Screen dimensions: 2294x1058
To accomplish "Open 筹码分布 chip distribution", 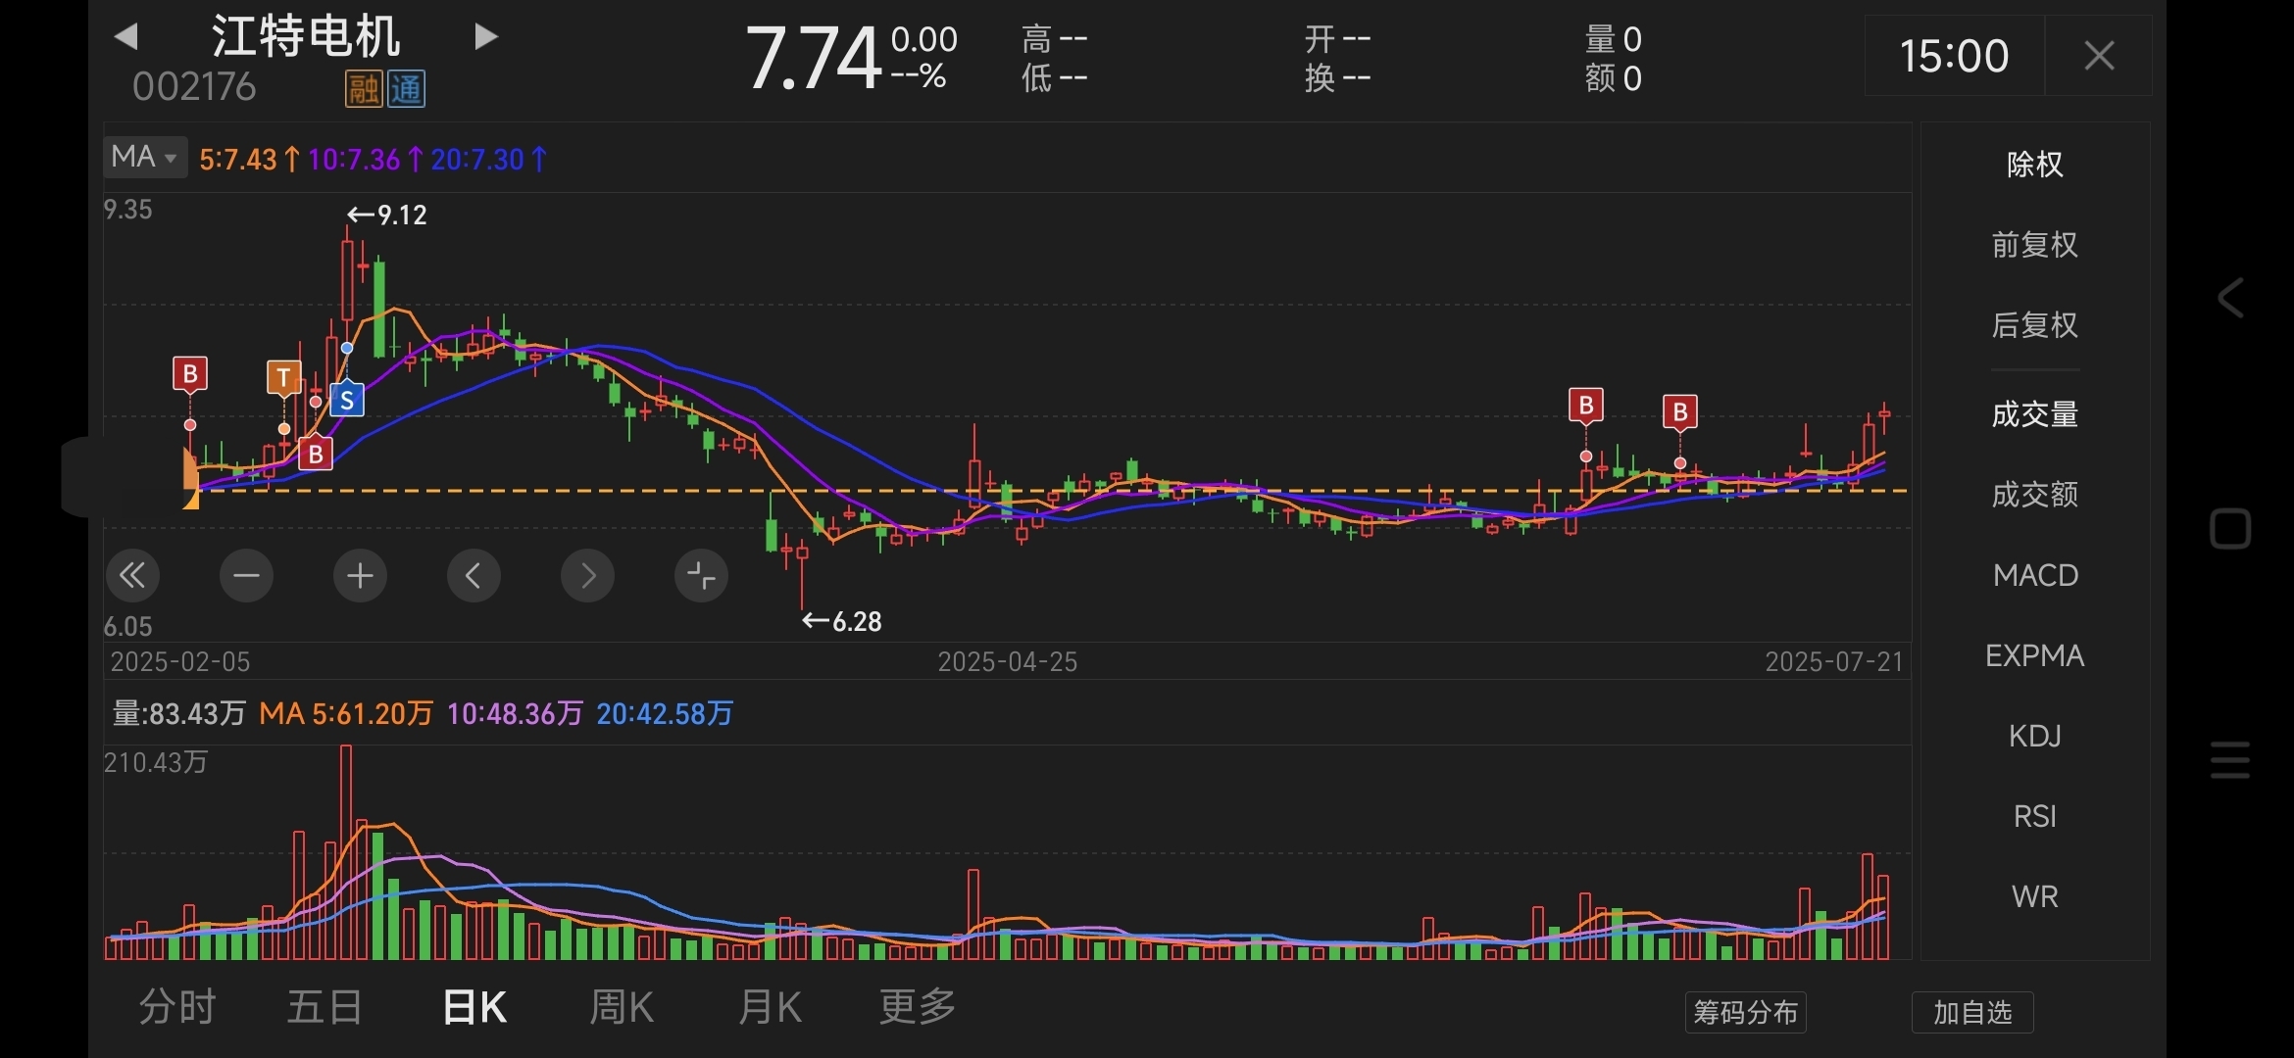I will [x=1746, y=1012].
